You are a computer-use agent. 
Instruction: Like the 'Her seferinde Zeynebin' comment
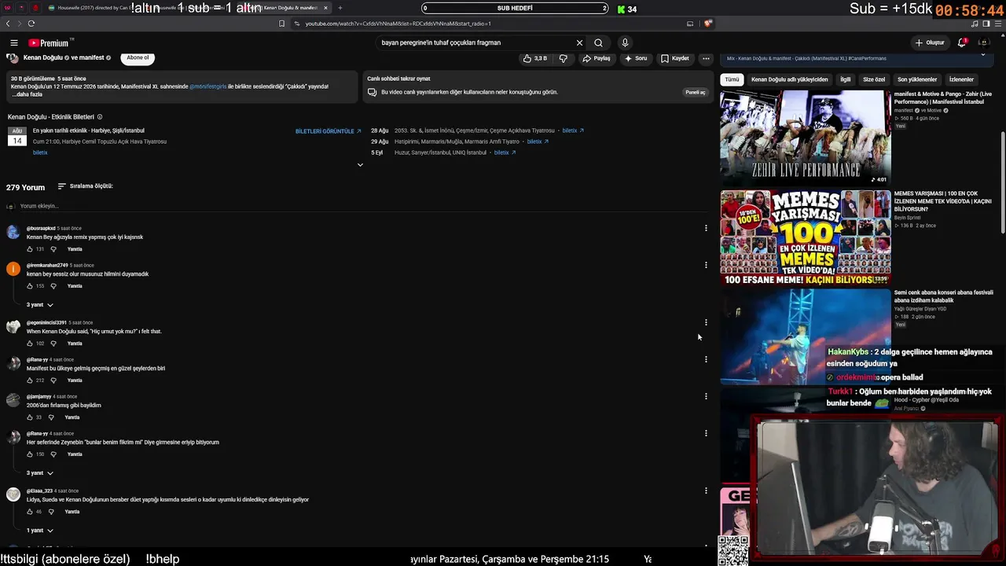click(30, 454)
